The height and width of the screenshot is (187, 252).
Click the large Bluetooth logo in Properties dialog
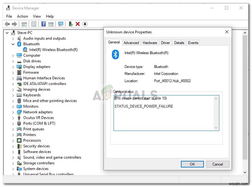click(x=115, y=54)
